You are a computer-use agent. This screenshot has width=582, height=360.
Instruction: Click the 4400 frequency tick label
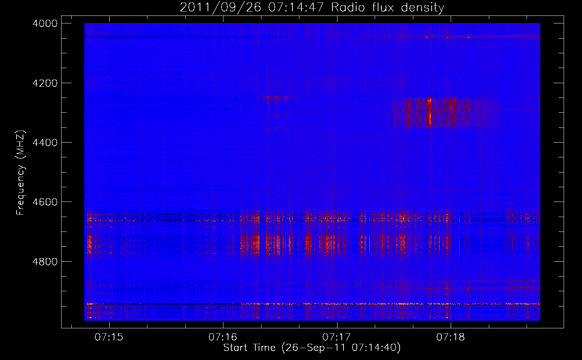click(45, 143)
